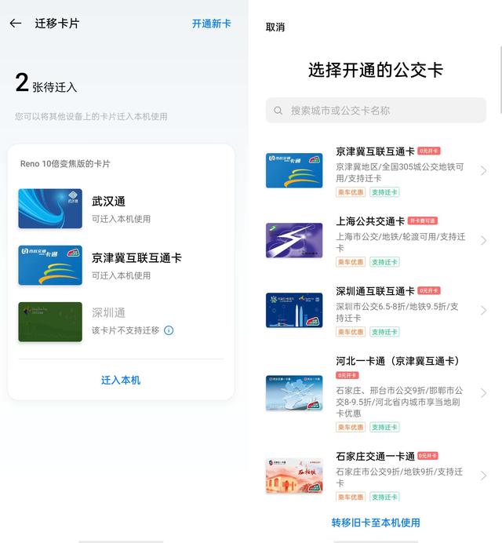Tap 取消 to cancel card selection
The height and width of the screenshot is (543, 502).
[275, 27]
